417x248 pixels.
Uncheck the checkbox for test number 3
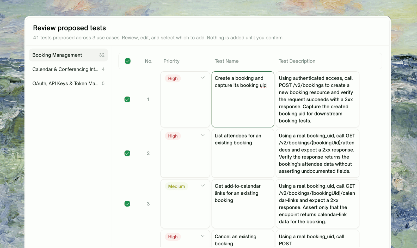(x=127, y=204)
